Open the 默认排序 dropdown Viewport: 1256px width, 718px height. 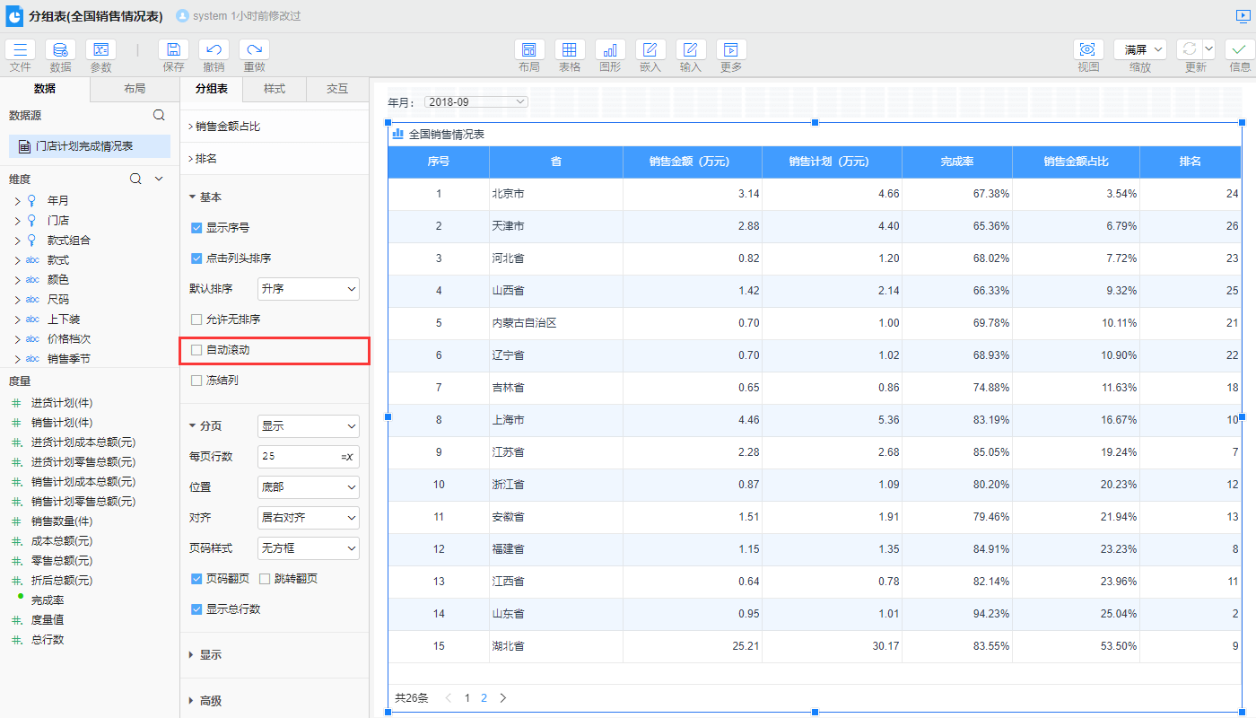pos(308,289)
